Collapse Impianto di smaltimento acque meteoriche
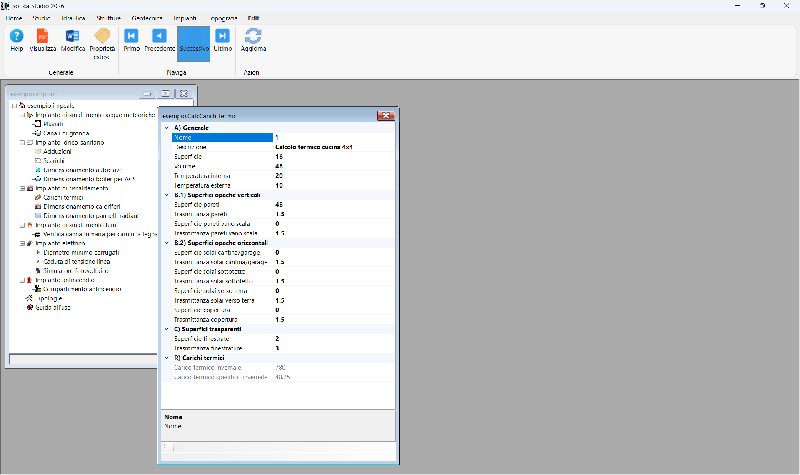The width and height of the screenshot is (800, 475). pos(22,115)
